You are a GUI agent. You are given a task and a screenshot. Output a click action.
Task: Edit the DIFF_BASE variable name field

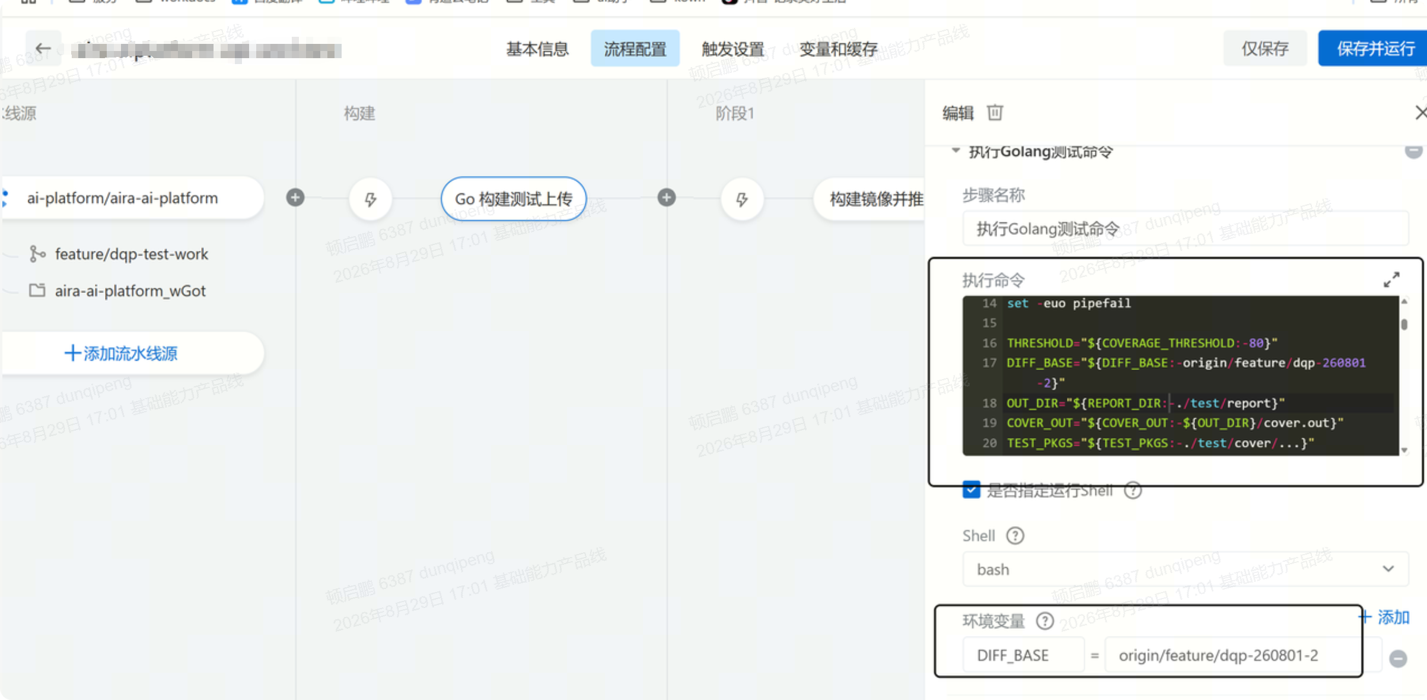point(1023,655)
